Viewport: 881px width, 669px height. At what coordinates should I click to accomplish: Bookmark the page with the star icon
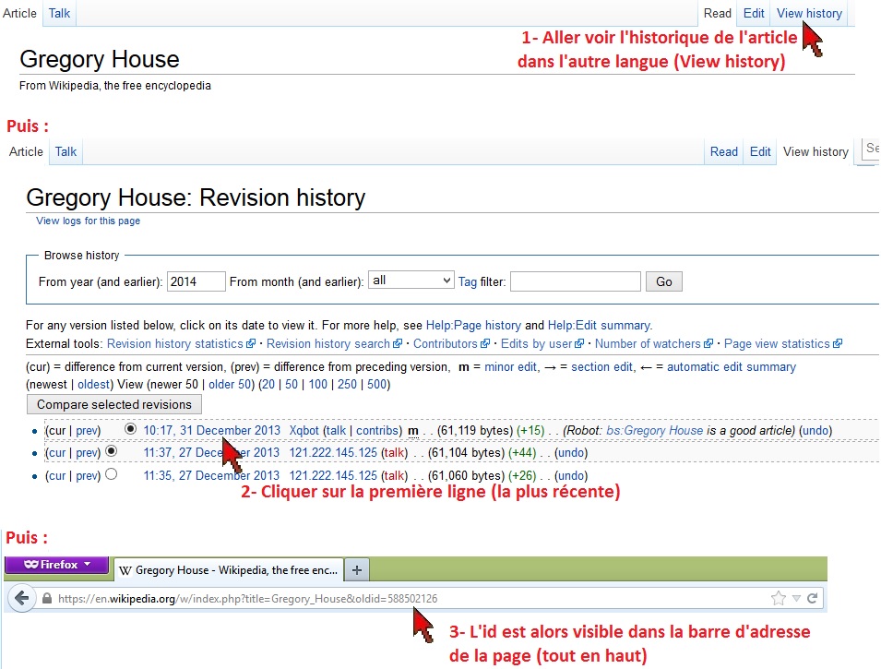pos(779,598)
